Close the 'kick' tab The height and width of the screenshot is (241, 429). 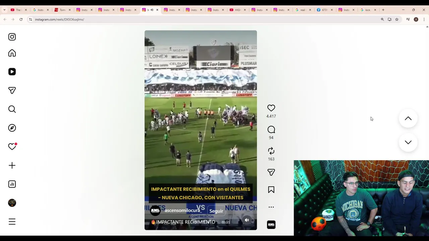click(x=375, y=10)
